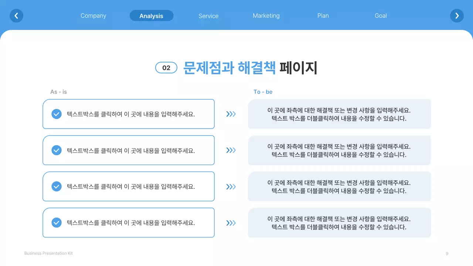Click the next slide arrow icon
The width and height of the screenshot is (473, 266).
(x=457, y=16)
